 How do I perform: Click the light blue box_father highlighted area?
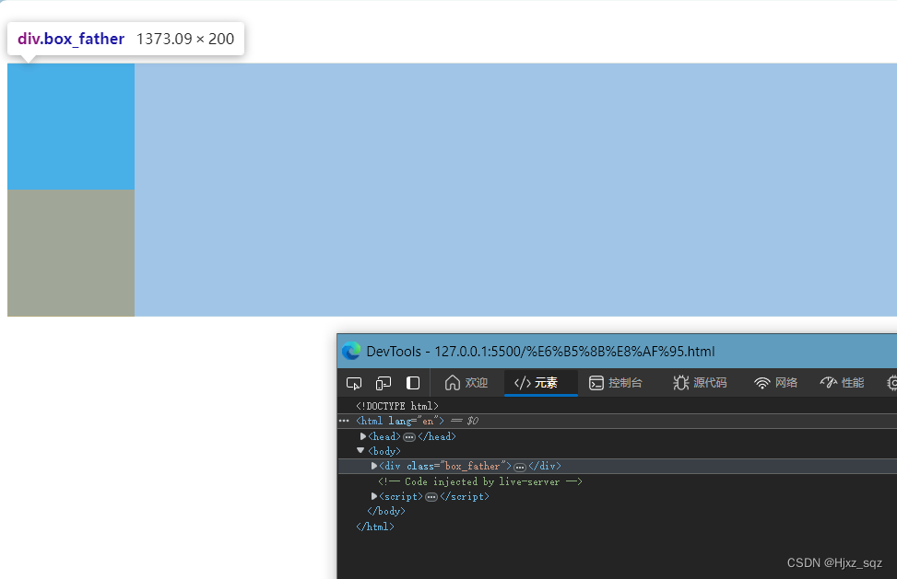514,190
